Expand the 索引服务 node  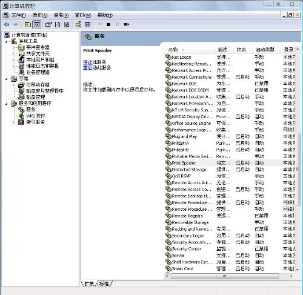14,122
